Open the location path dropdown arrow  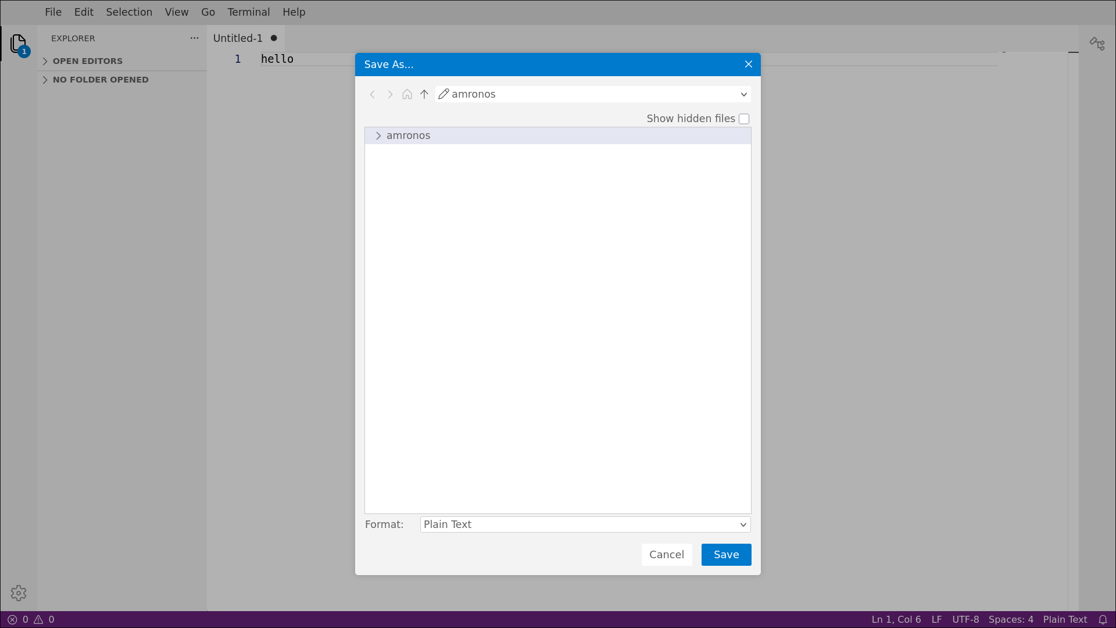pyautogui.click(x=743, y=94)
